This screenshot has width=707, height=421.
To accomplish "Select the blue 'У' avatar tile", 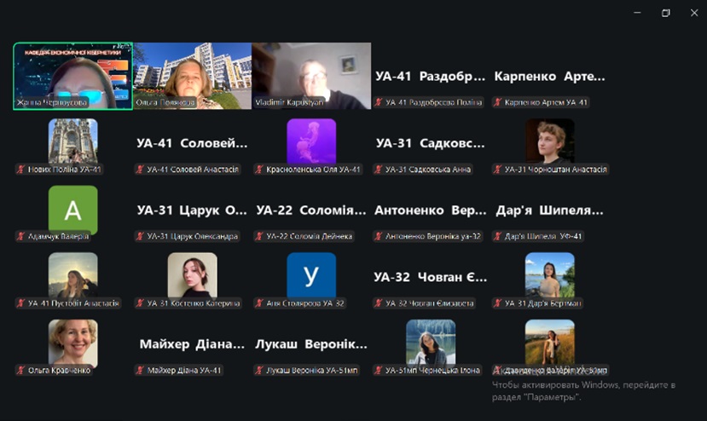I will point(311,275).
